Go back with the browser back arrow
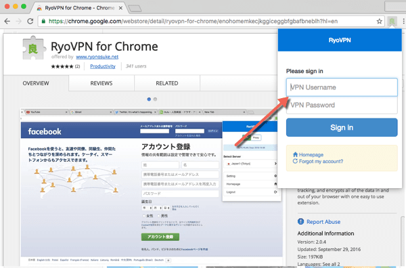 (7, 21)
